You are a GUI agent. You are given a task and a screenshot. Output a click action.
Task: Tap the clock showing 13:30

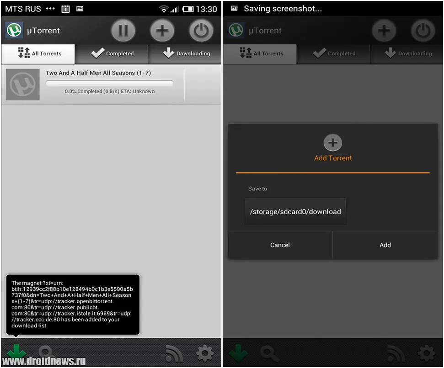tap(206, 9)
